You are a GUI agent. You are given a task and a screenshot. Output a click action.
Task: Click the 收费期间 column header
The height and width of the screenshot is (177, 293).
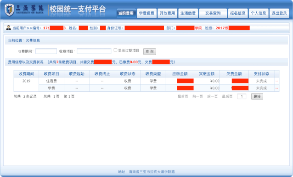(x=26, y=74)
